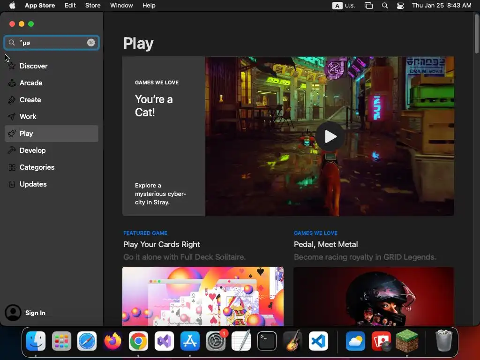Launch GarageBand from the Dock
Image resolution: width=480 pixels, height=360 pixels.
[x=292, y=341]
